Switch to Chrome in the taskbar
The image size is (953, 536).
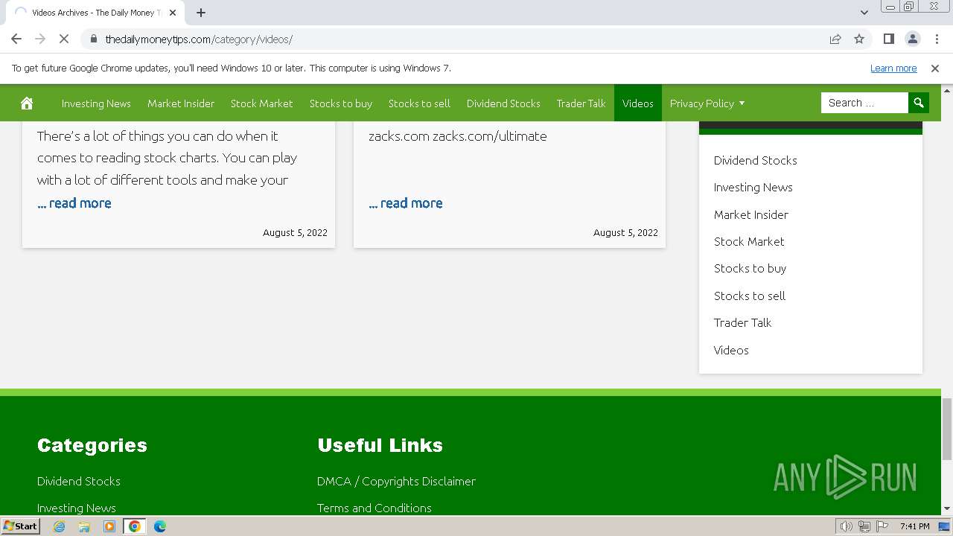tap(135, 526)
